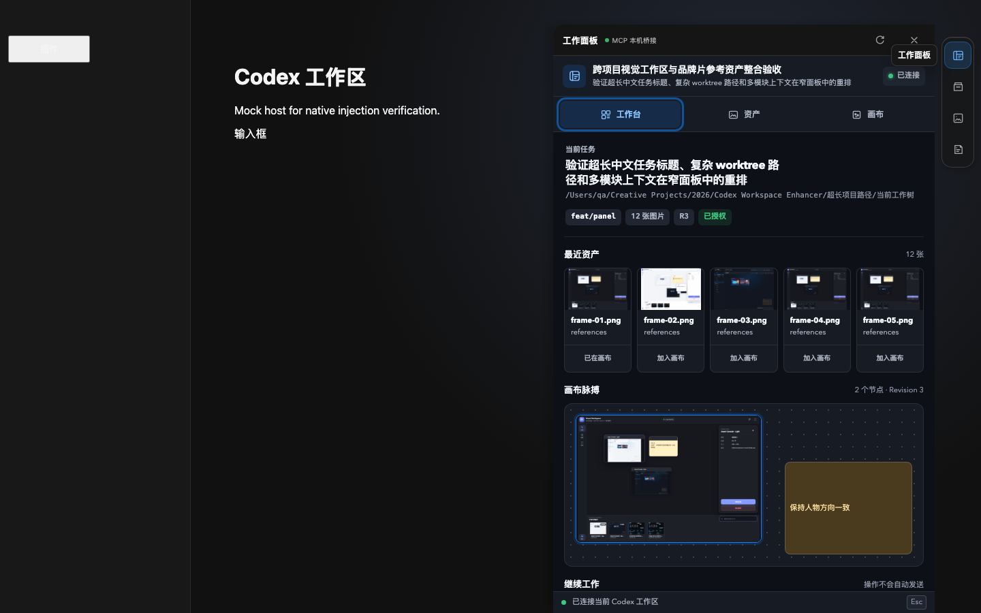Screen dimensions: 981x613
Task: Click the 输入框 label in the host page
Action: click(x=251, y=134)
